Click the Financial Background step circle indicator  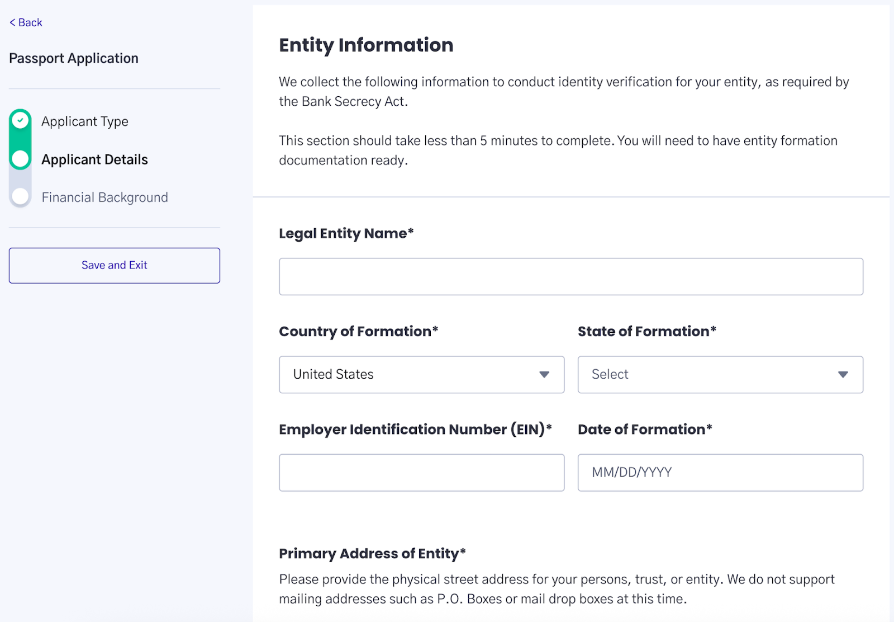21,196
